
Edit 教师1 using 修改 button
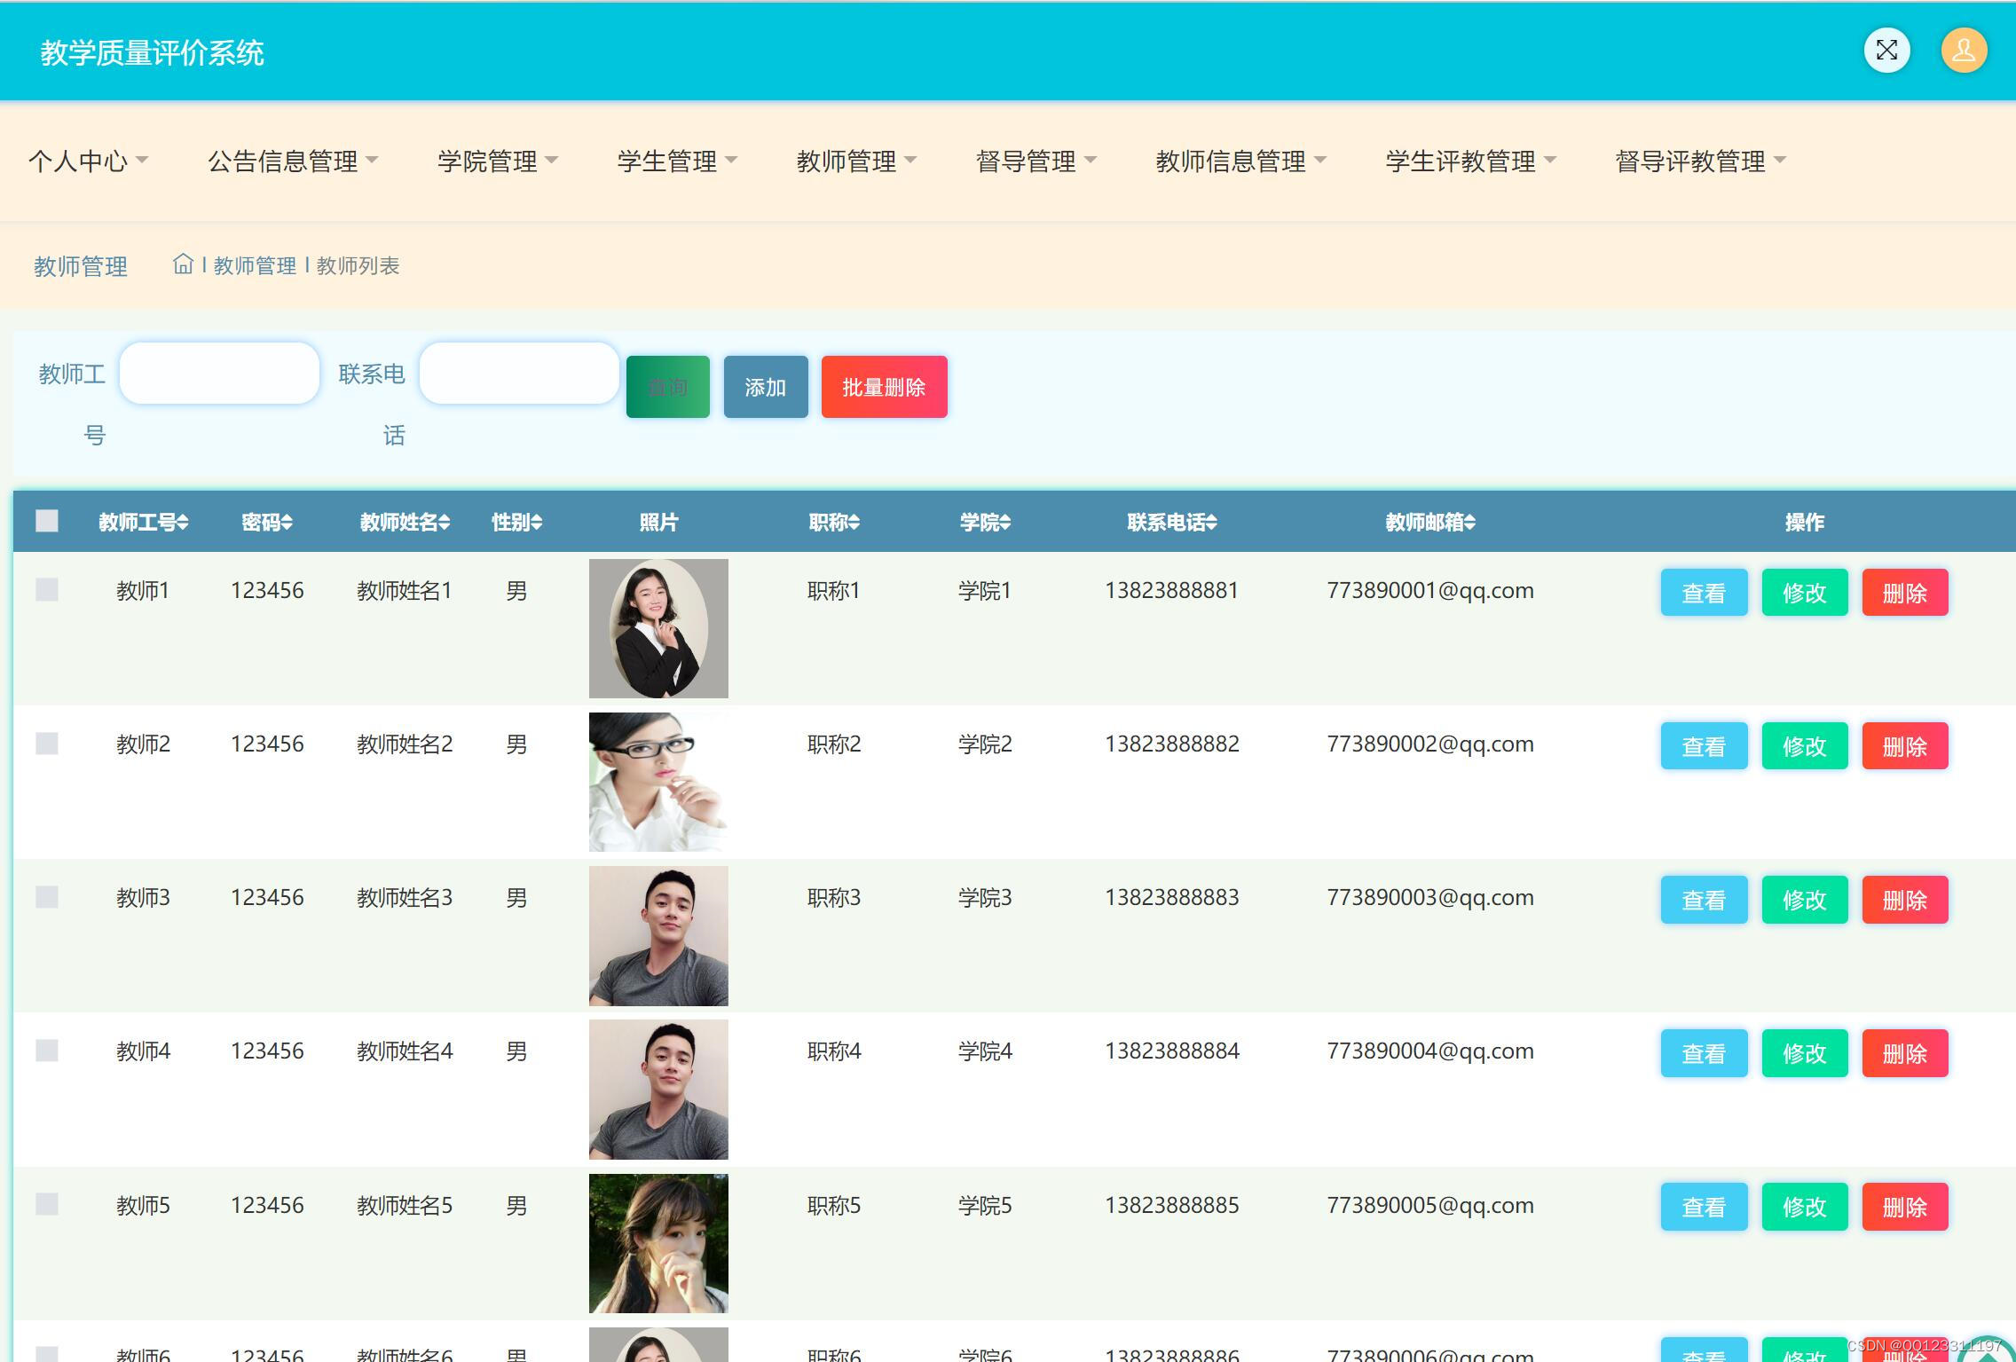(x=1804, y=592)
